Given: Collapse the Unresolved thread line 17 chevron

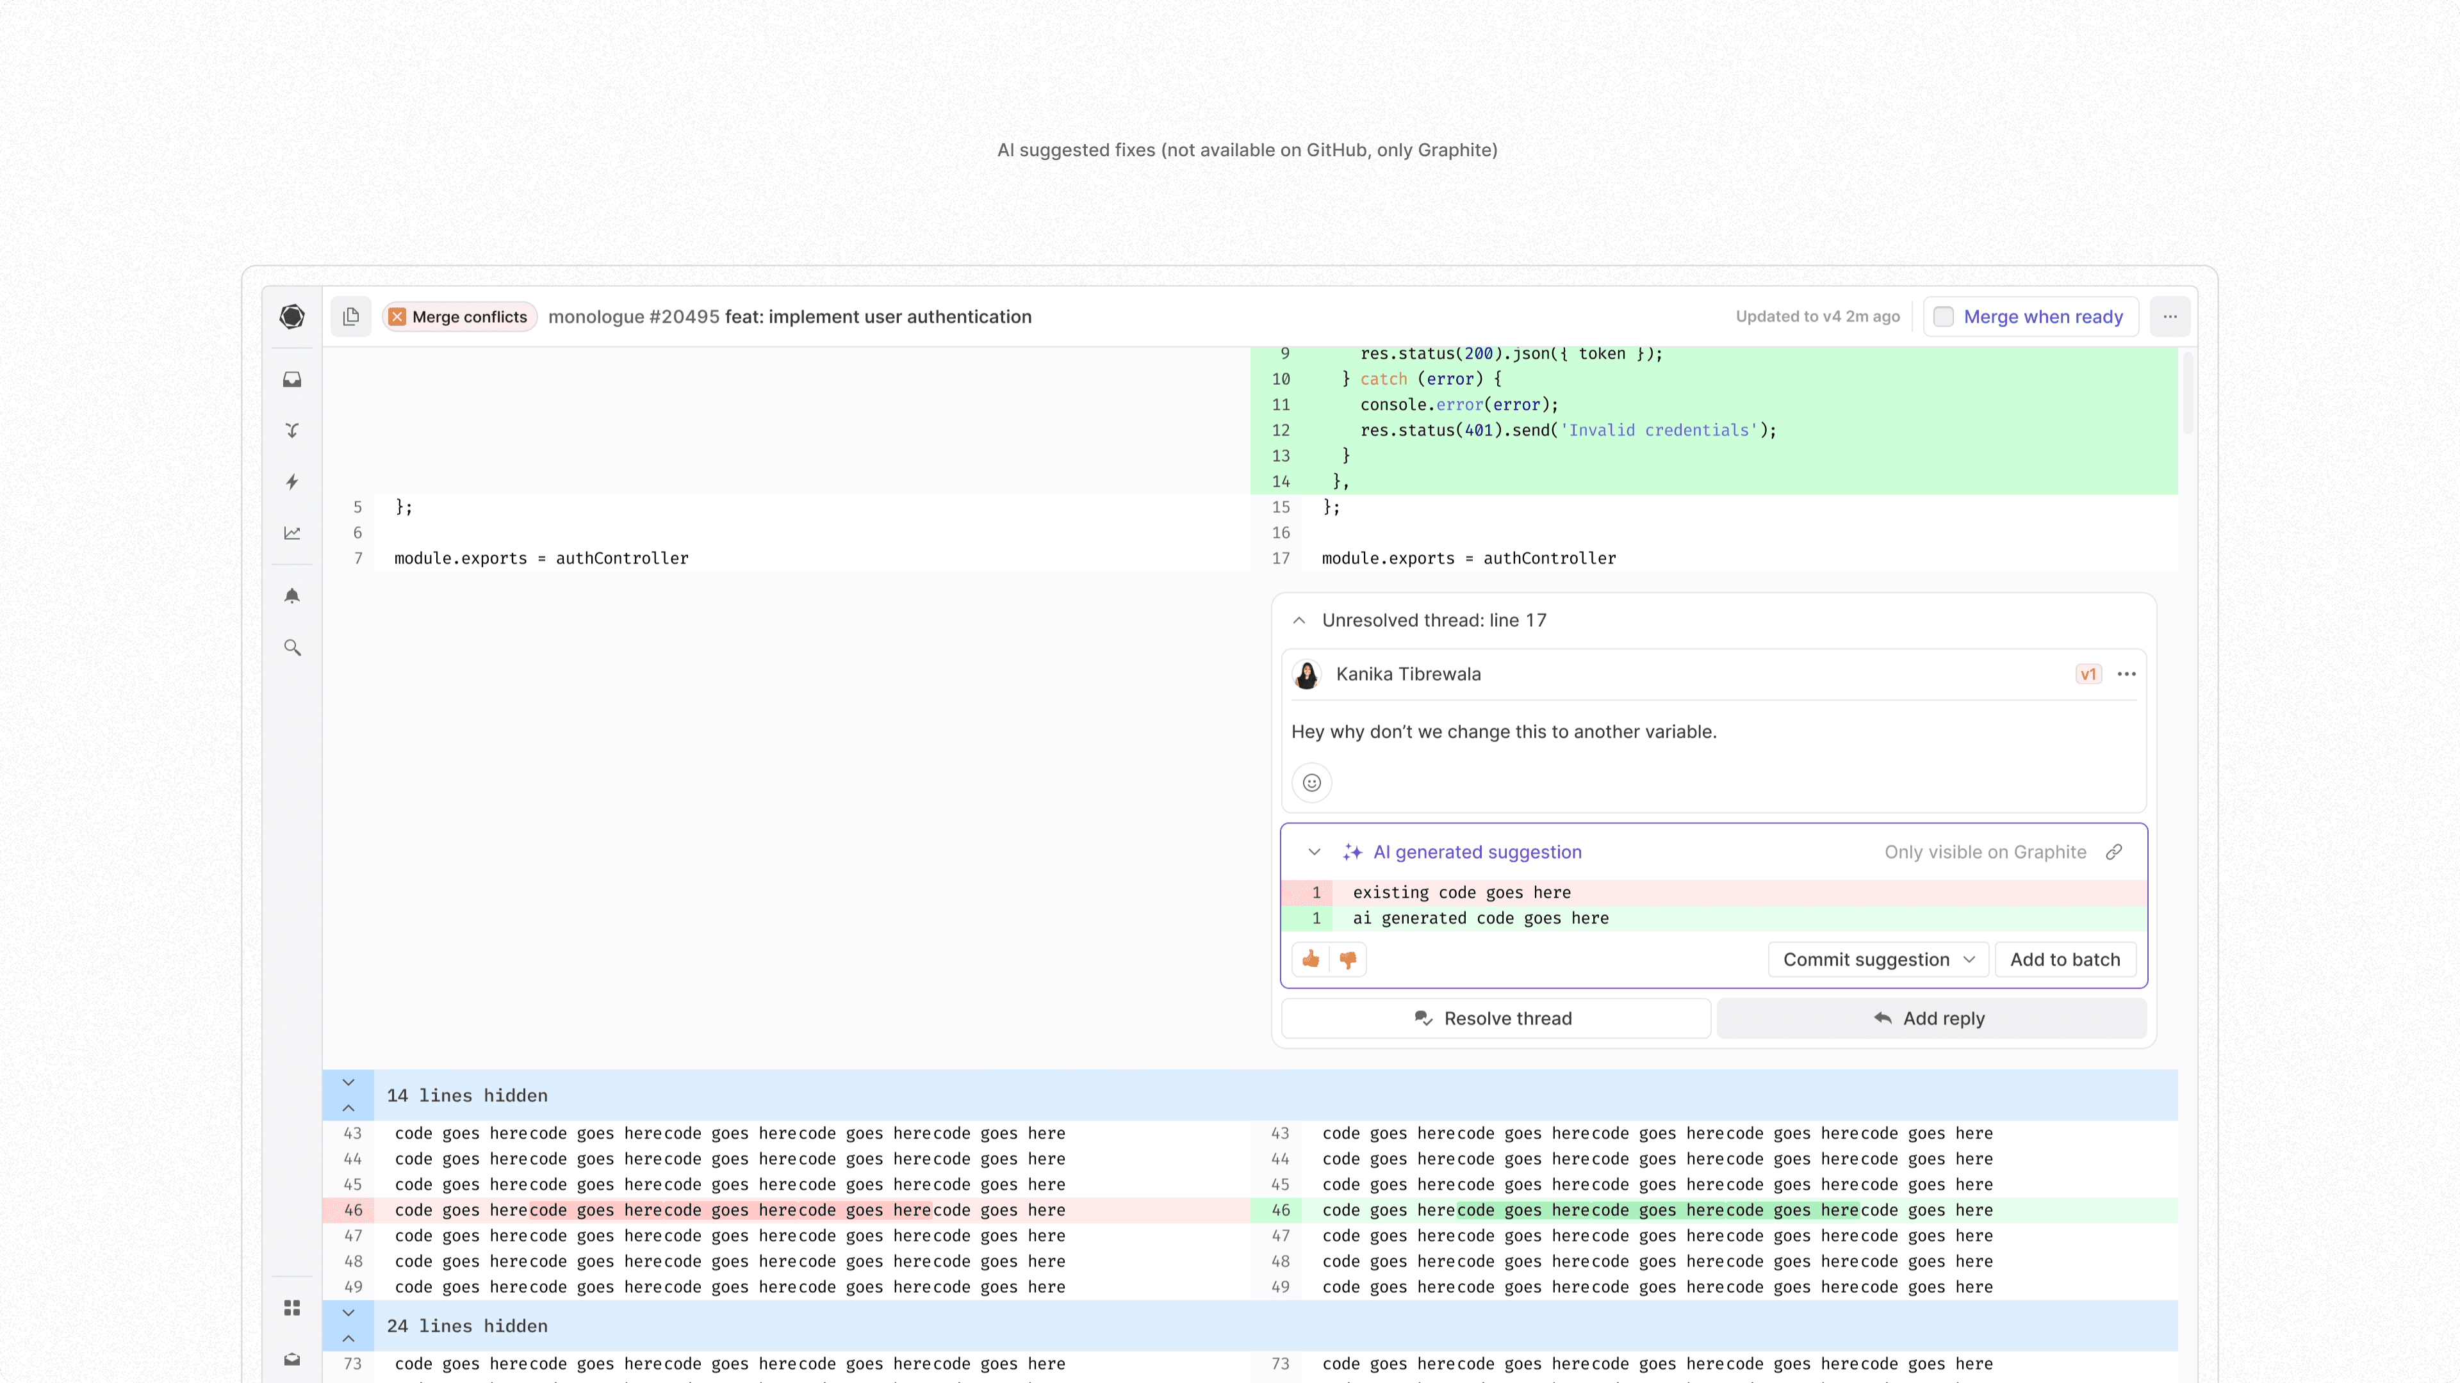Looking at the screenshot, I should click(x=1299, y=620).
